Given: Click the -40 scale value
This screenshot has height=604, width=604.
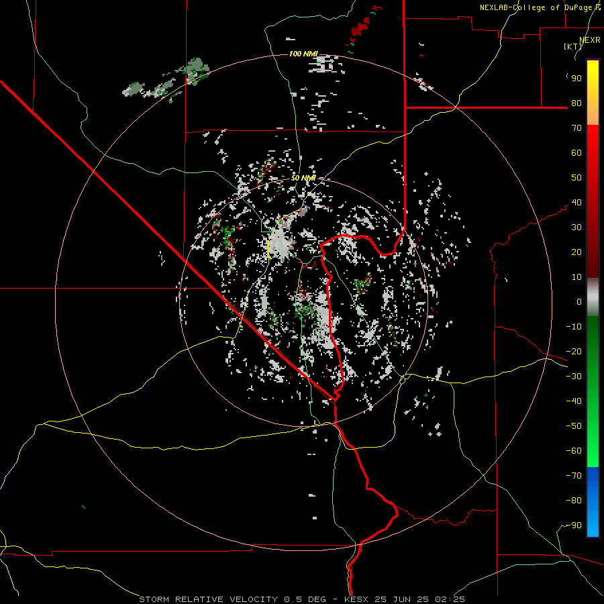Looking at the screenshot, I should (x=574, y=401).
